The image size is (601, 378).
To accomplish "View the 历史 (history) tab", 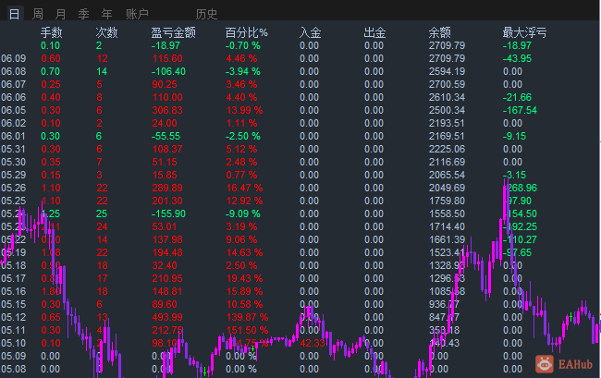I will pos(207,14).
